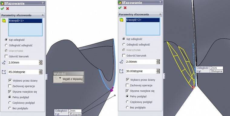This screenshot has width=230, height=116.
Task: Open help question mark in left panel
Action: pyautogui.click(x=43, y=3)
